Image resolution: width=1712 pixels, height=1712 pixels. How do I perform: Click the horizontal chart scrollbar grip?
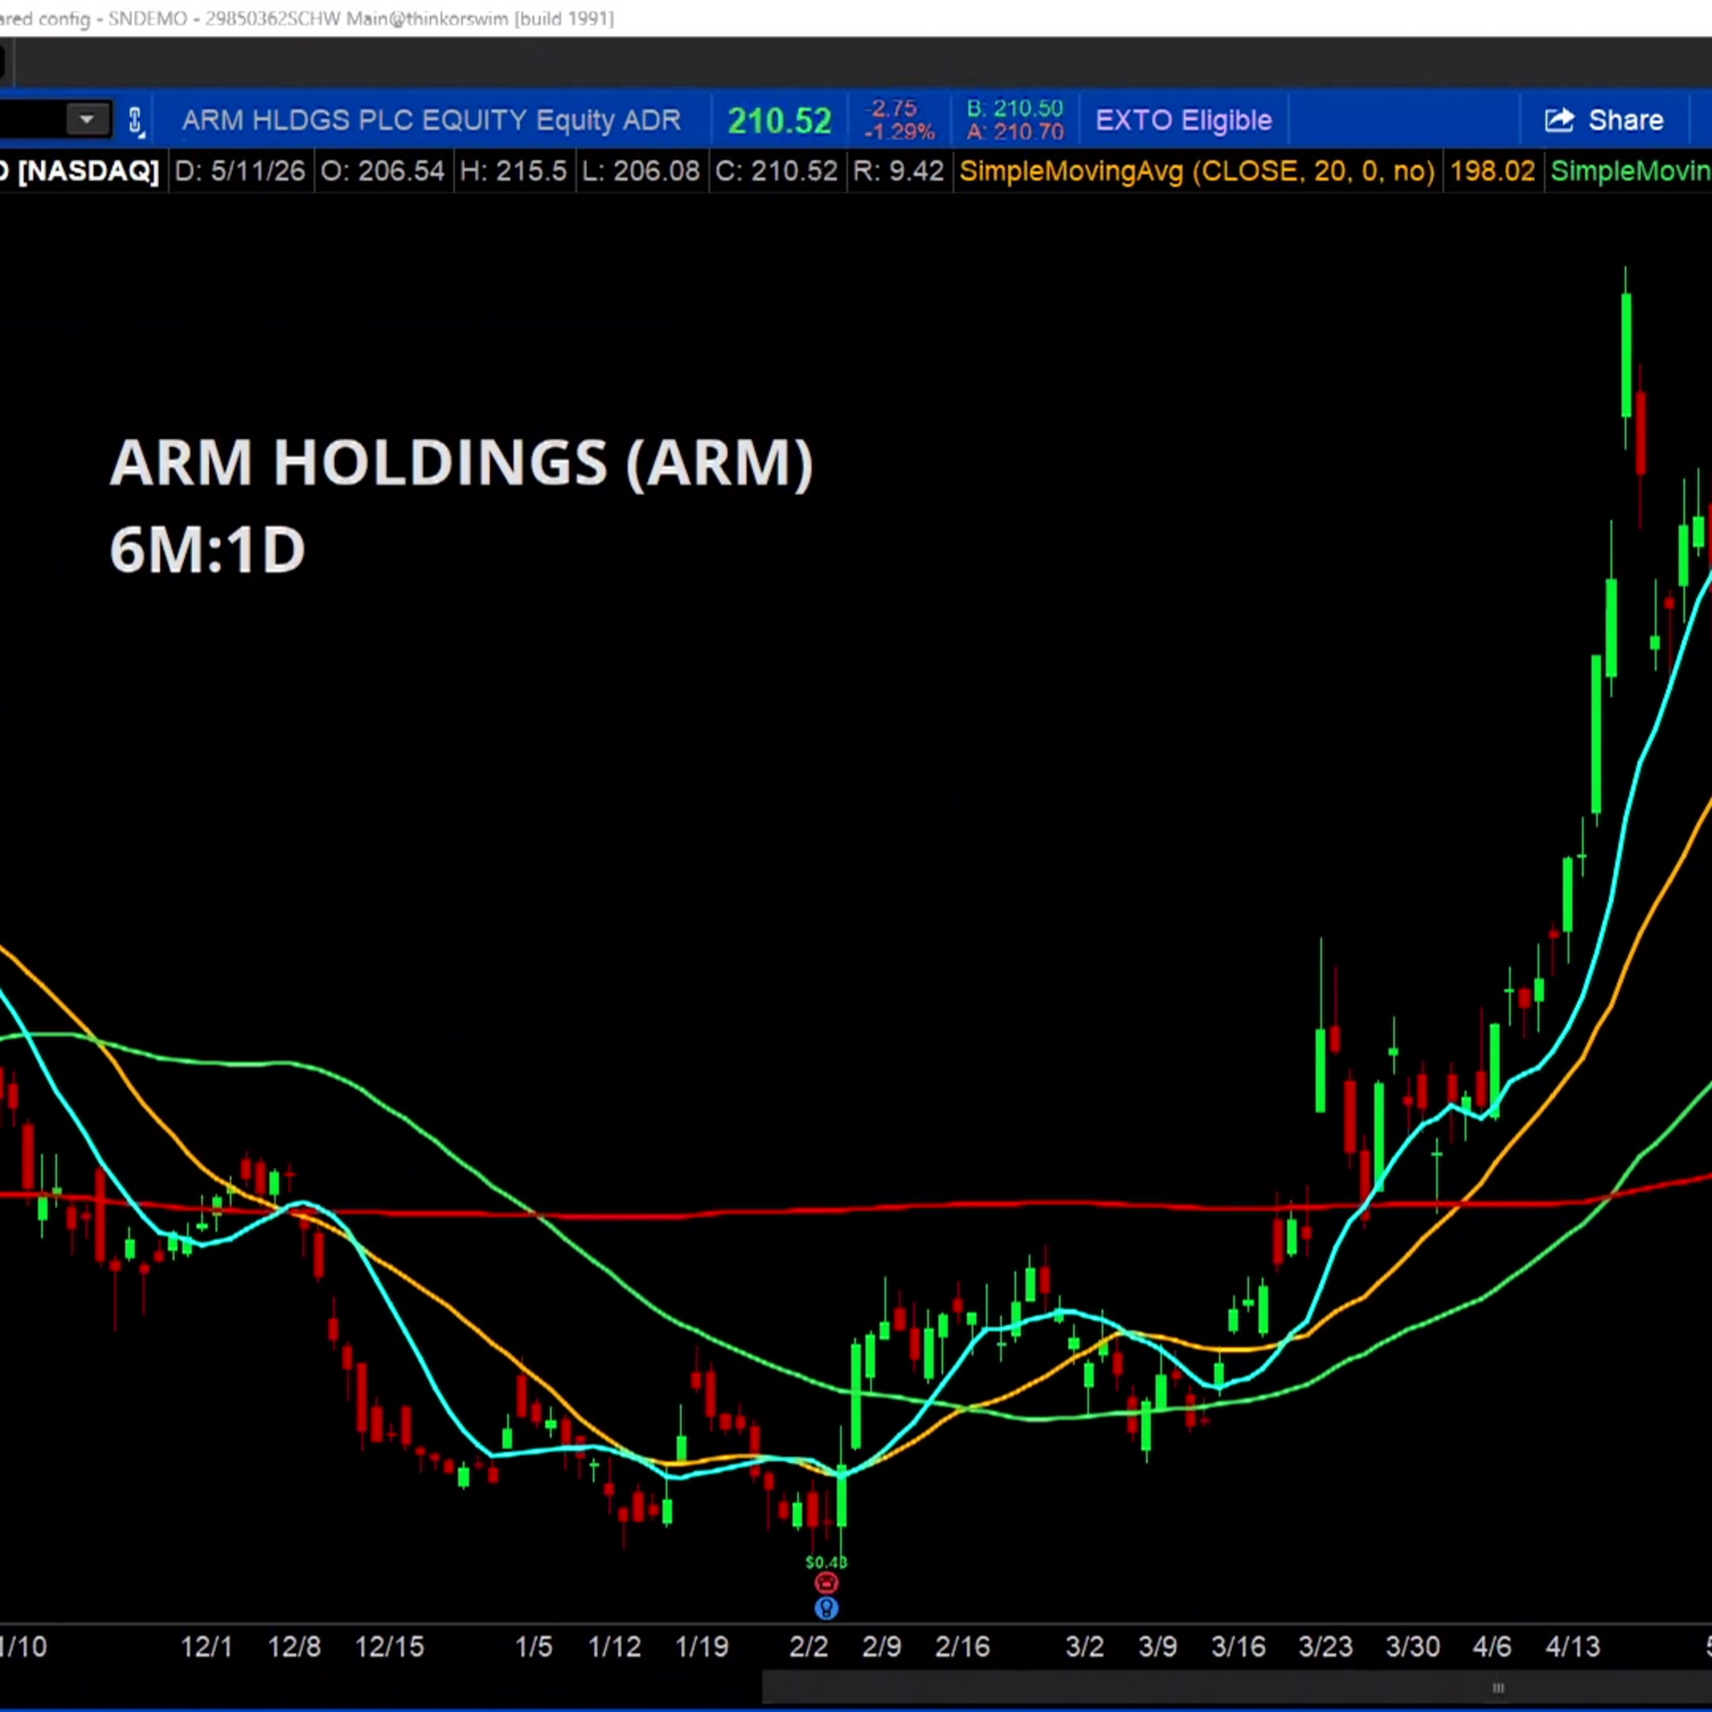click(1497, 1688)
